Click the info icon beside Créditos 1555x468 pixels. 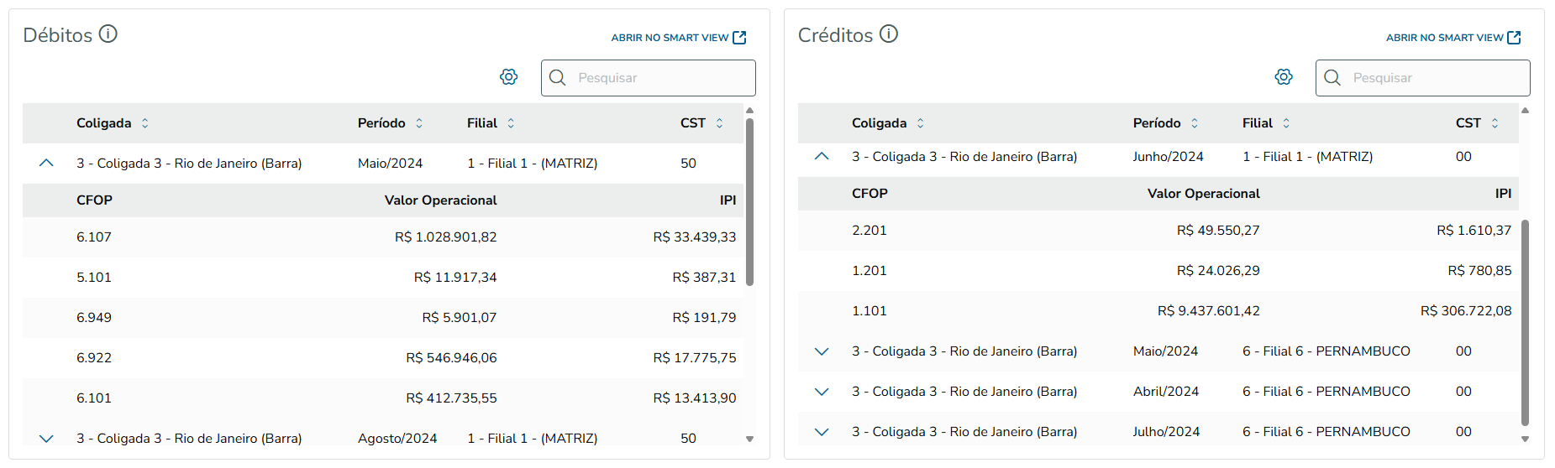(x=889, y=34)
